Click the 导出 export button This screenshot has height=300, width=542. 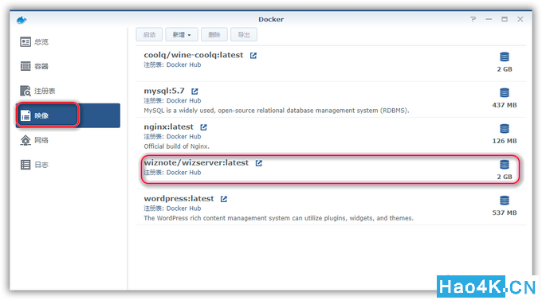[x=244, y=34]
